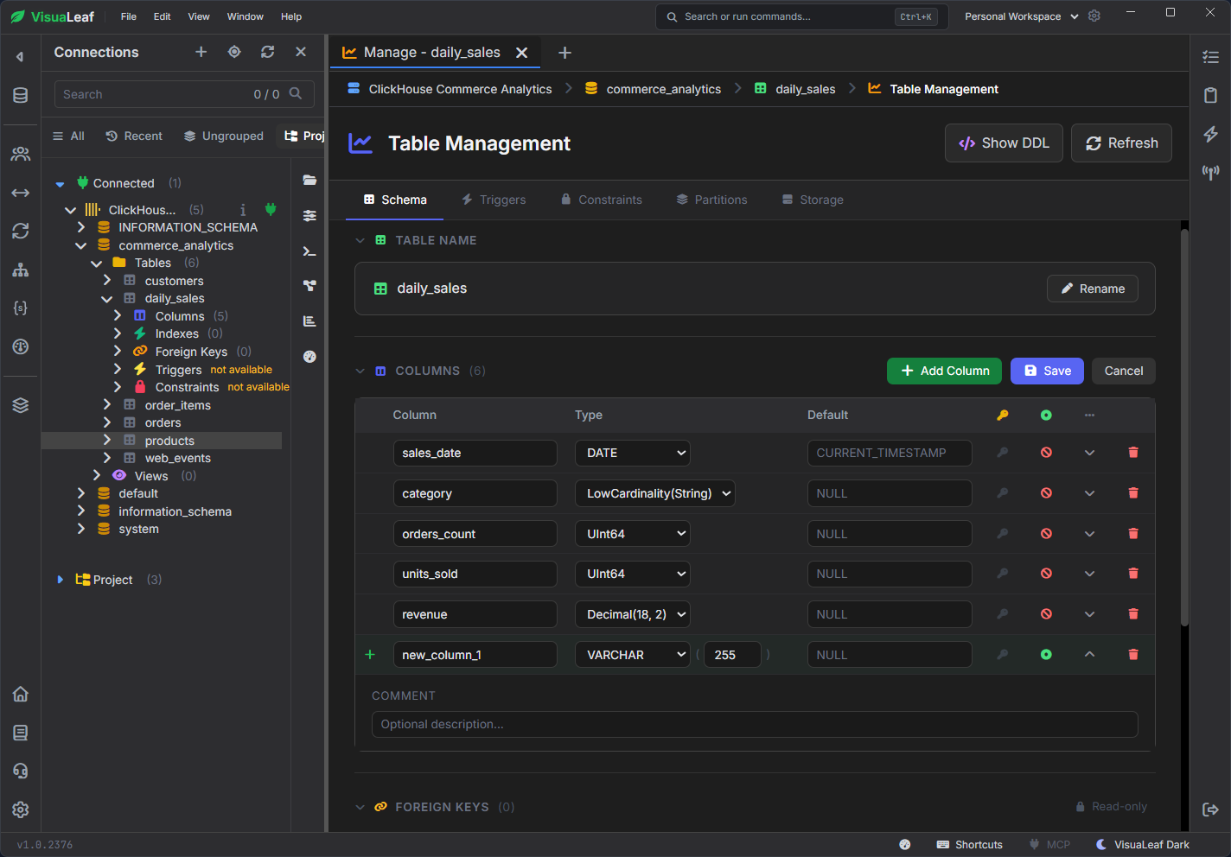
Task: Delete the sales_date column
Action: pyautogui.click(x=1133, y=453)
